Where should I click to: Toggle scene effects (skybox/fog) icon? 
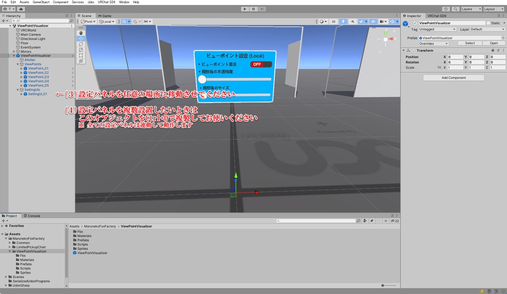[361, 22]
